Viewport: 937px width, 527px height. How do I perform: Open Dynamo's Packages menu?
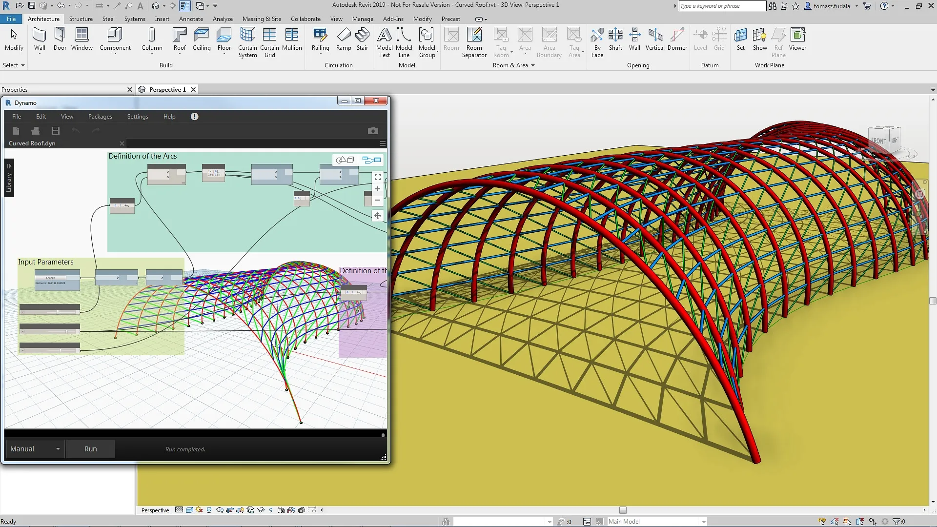(100, 116)
